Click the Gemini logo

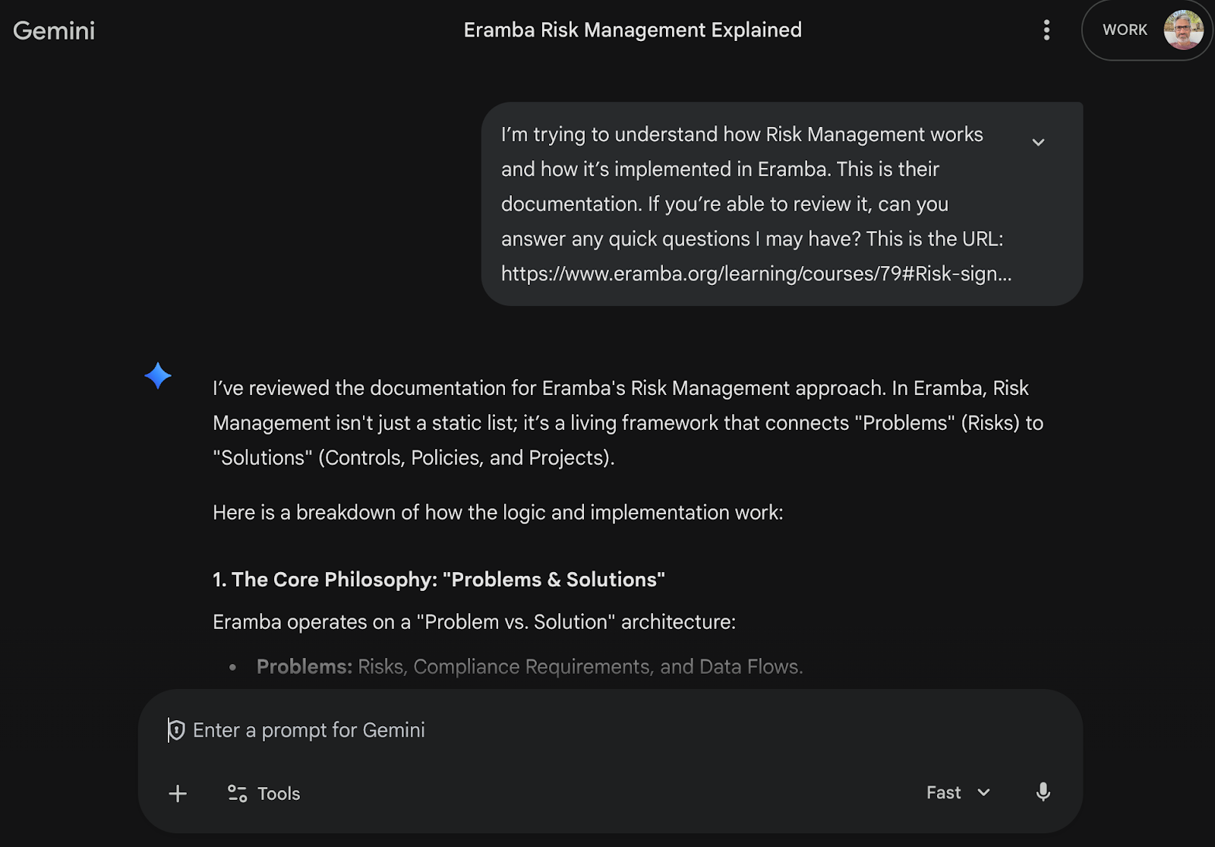pyautogui.click(x=54, y=30)
